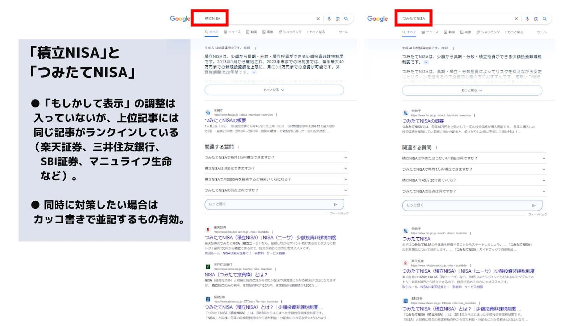The height and width of the screenshot is (326, 580).
Task: Expand the left AI overview with もっと見る
Action: [x=274, y=90]
